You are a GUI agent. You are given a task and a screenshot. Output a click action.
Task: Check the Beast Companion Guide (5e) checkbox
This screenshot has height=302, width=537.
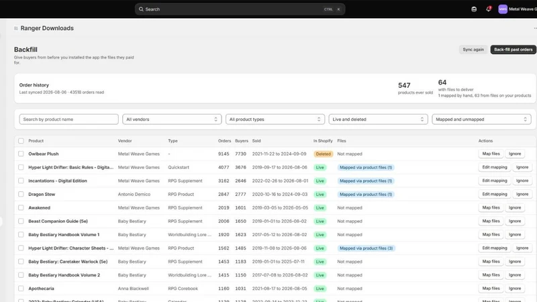pos(21,221)
